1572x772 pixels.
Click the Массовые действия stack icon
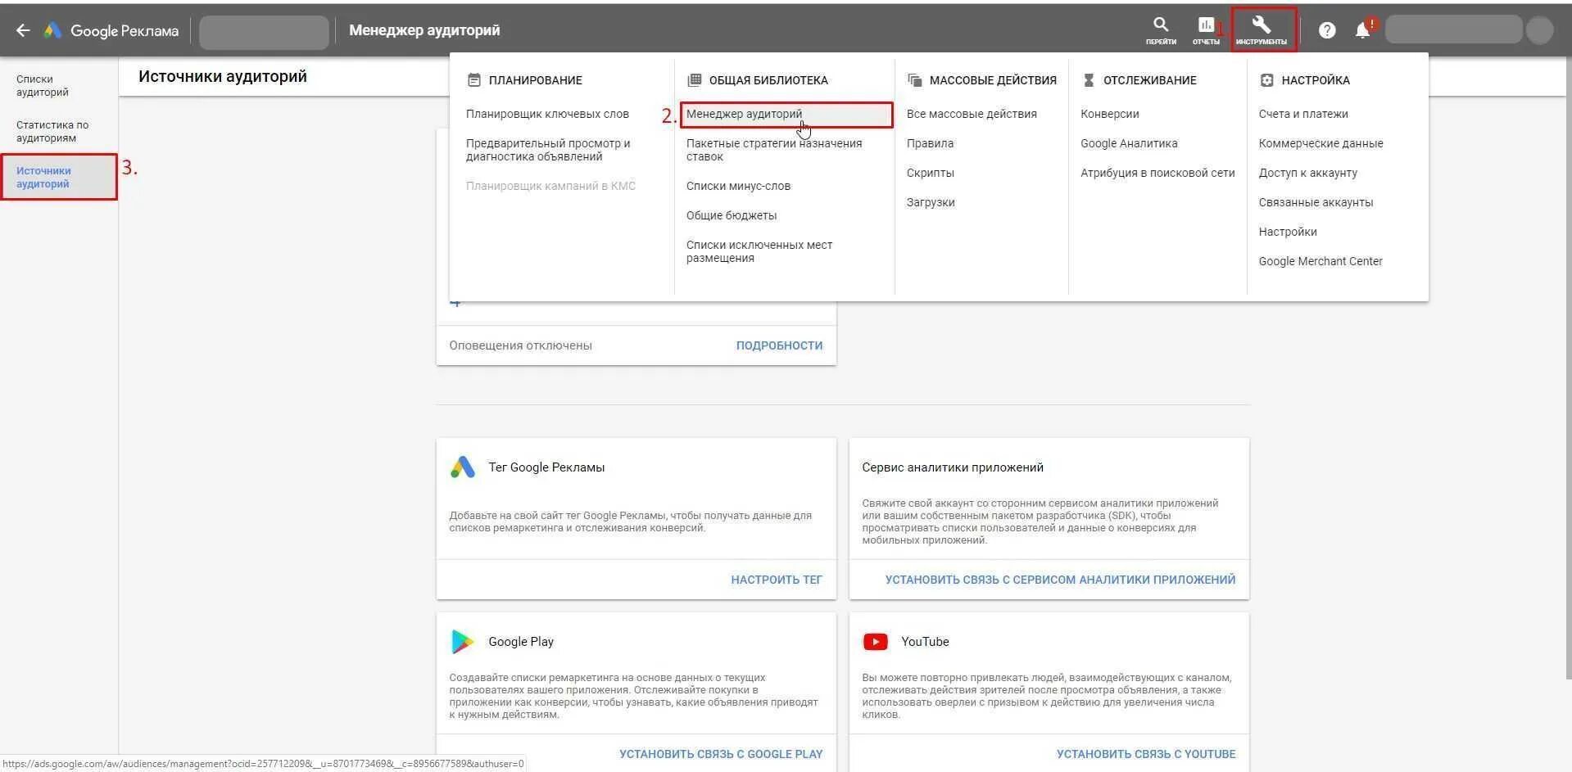pyautogui.click(x=914, y=79)
